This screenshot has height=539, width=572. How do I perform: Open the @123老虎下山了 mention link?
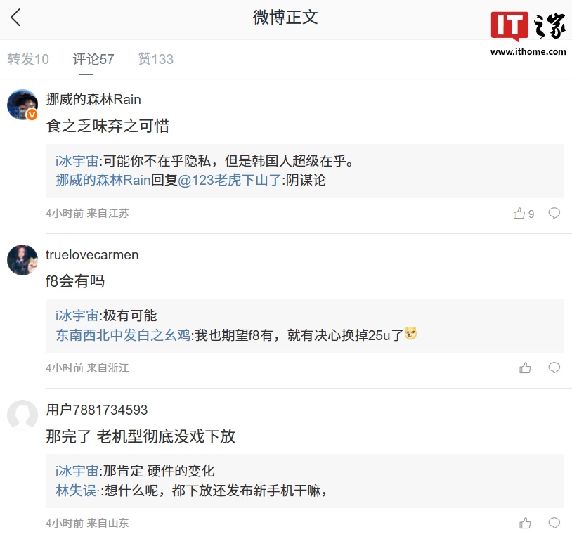coord(229,180)
